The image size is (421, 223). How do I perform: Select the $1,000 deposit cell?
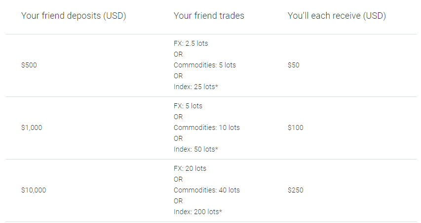click(32, 127)
